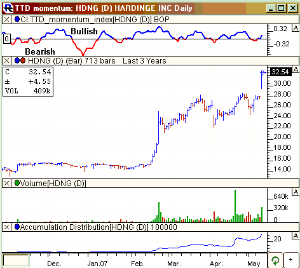Click Accumulation Distribution[HDNG (D)] 100000 title
Viewport: 300px width, 268px height.
click(x=99, y=227)
